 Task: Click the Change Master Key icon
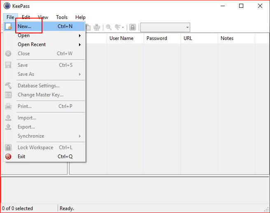click(8, 95)
